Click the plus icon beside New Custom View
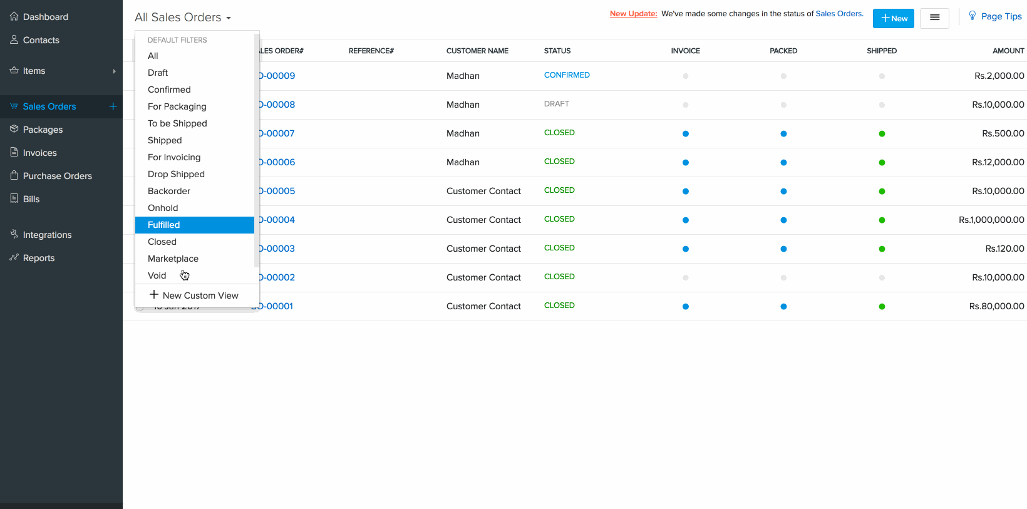This screenshot has width=1027, height=509. pyautogui.click(x=153, y=294)
